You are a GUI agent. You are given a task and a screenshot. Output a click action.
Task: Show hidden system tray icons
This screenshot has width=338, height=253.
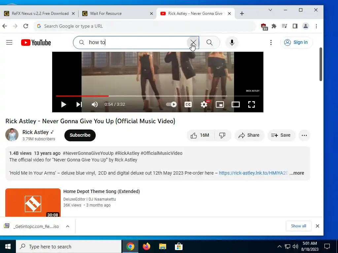point(279,246)
